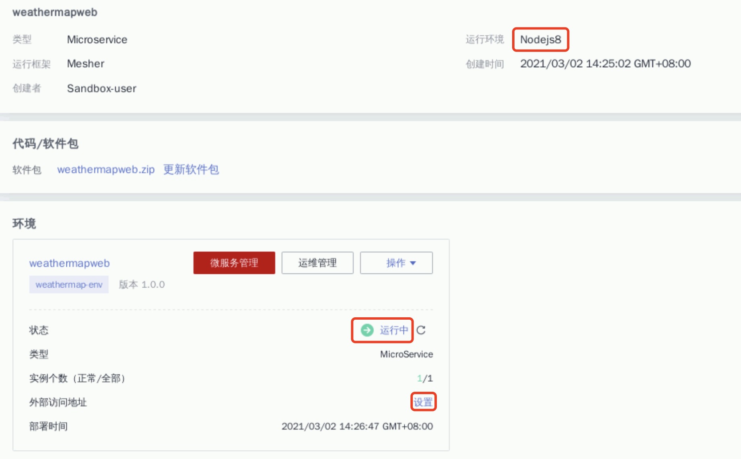Click 更新软件包 to update the package

pos(191,170)
